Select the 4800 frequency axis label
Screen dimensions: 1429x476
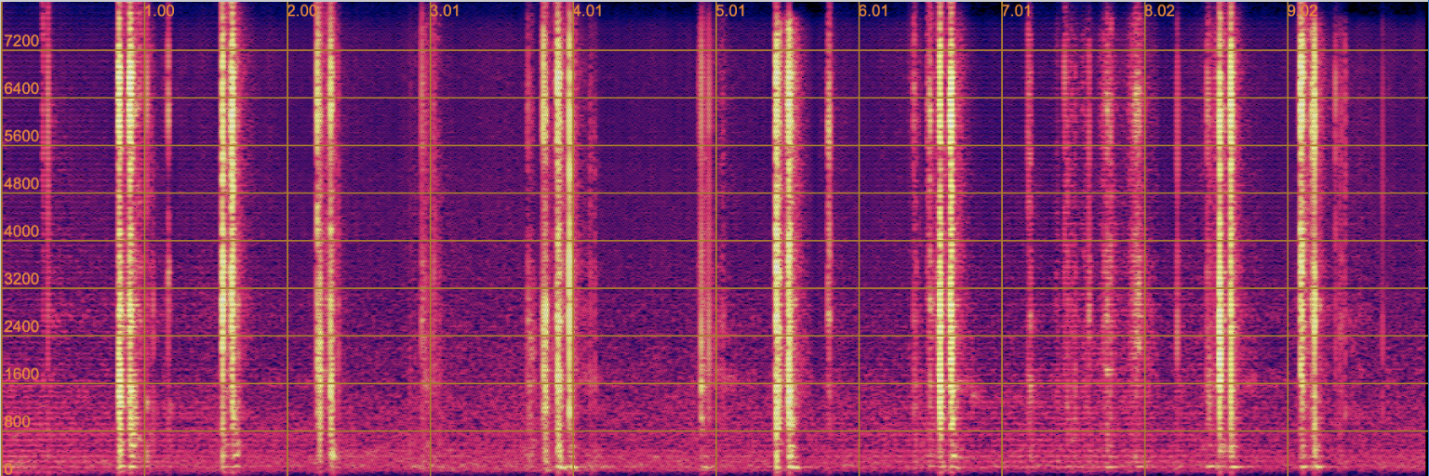(x=21, y=183)
